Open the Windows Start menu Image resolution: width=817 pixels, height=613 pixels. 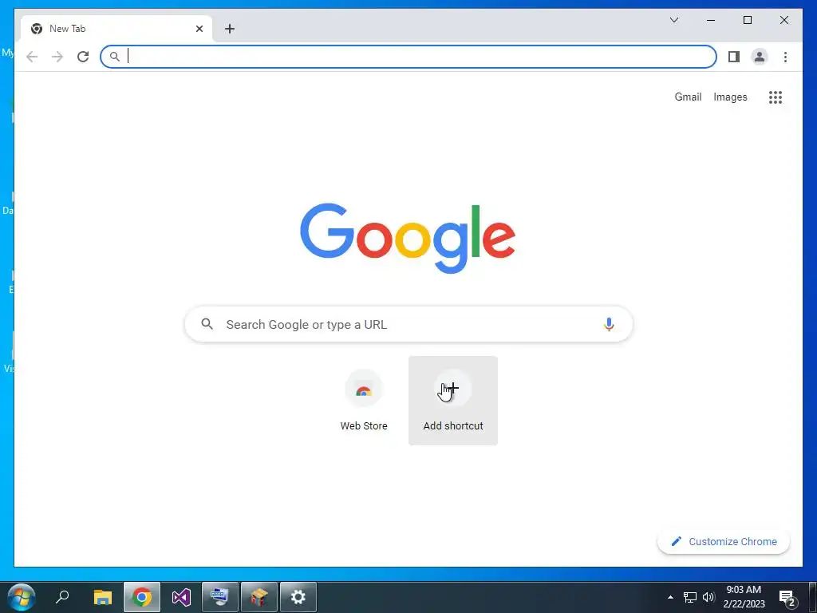(22, 597)
